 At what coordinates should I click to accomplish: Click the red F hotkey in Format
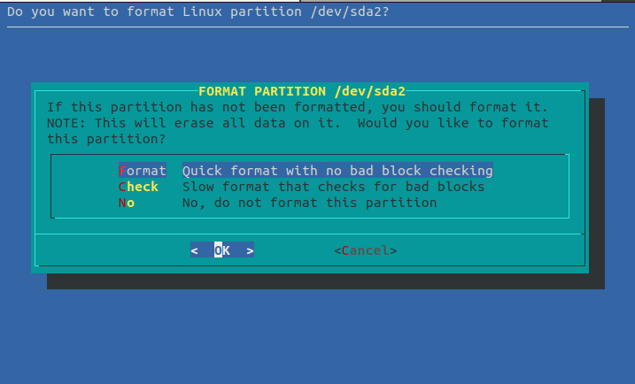tap(122, 170)
